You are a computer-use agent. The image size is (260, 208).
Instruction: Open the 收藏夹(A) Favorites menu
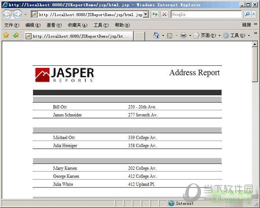tap(77, 25)
